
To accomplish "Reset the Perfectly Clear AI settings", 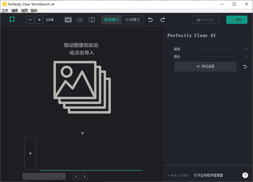I will [x=245, y=66].
